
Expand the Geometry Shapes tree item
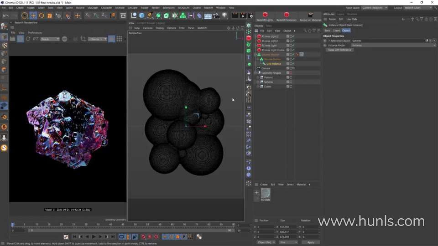[x=257, y=73]
